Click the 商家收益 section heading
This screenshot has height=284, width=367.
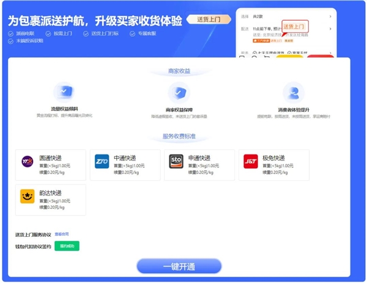click(x=179, y=71)
